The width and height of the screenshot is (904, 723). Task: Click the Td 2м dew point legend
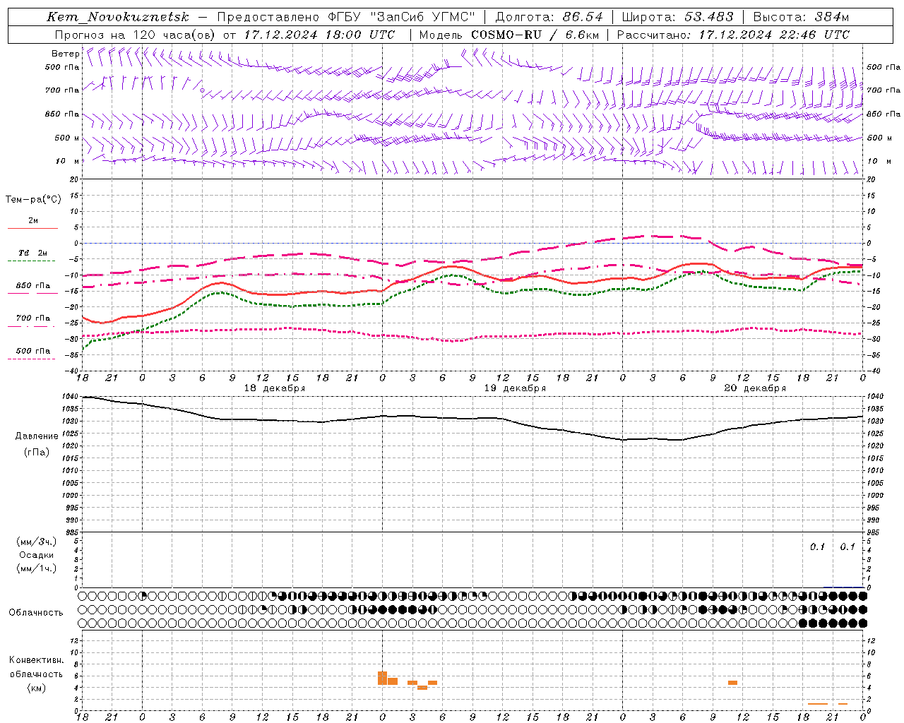pos(33,253)
